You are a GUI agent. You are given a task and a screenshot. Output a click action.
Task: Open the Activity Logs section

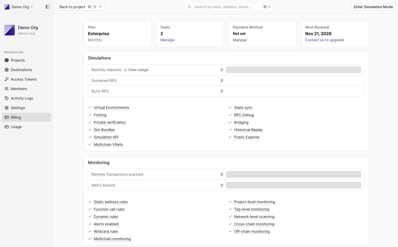tap(26, 98)
